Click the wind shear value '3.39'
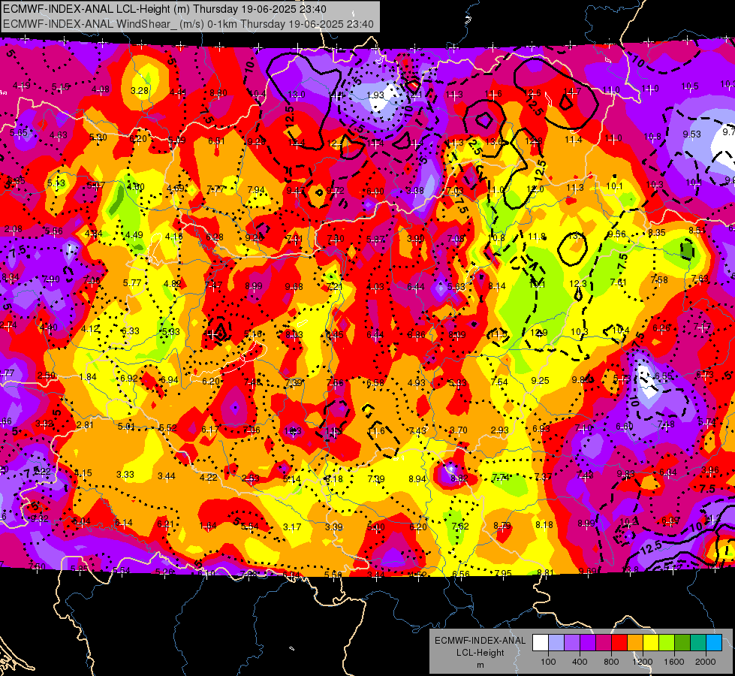The height and width of the screenshot is (676, 735). [334, 527]
